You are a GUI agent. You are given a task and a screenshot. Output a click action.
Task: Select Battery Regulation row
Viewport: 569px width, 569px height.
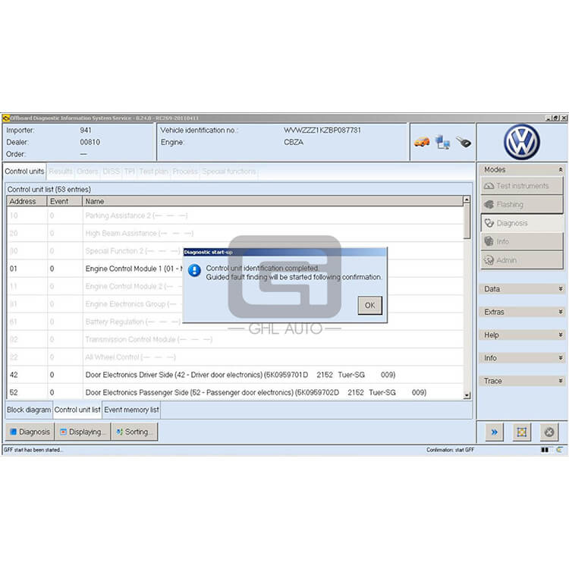235,322
